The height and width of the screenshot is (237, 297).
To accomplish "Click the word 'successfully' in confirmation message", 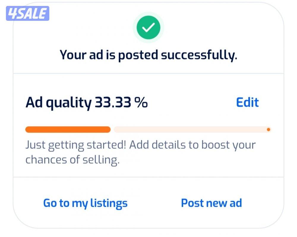I will (198, 55).
